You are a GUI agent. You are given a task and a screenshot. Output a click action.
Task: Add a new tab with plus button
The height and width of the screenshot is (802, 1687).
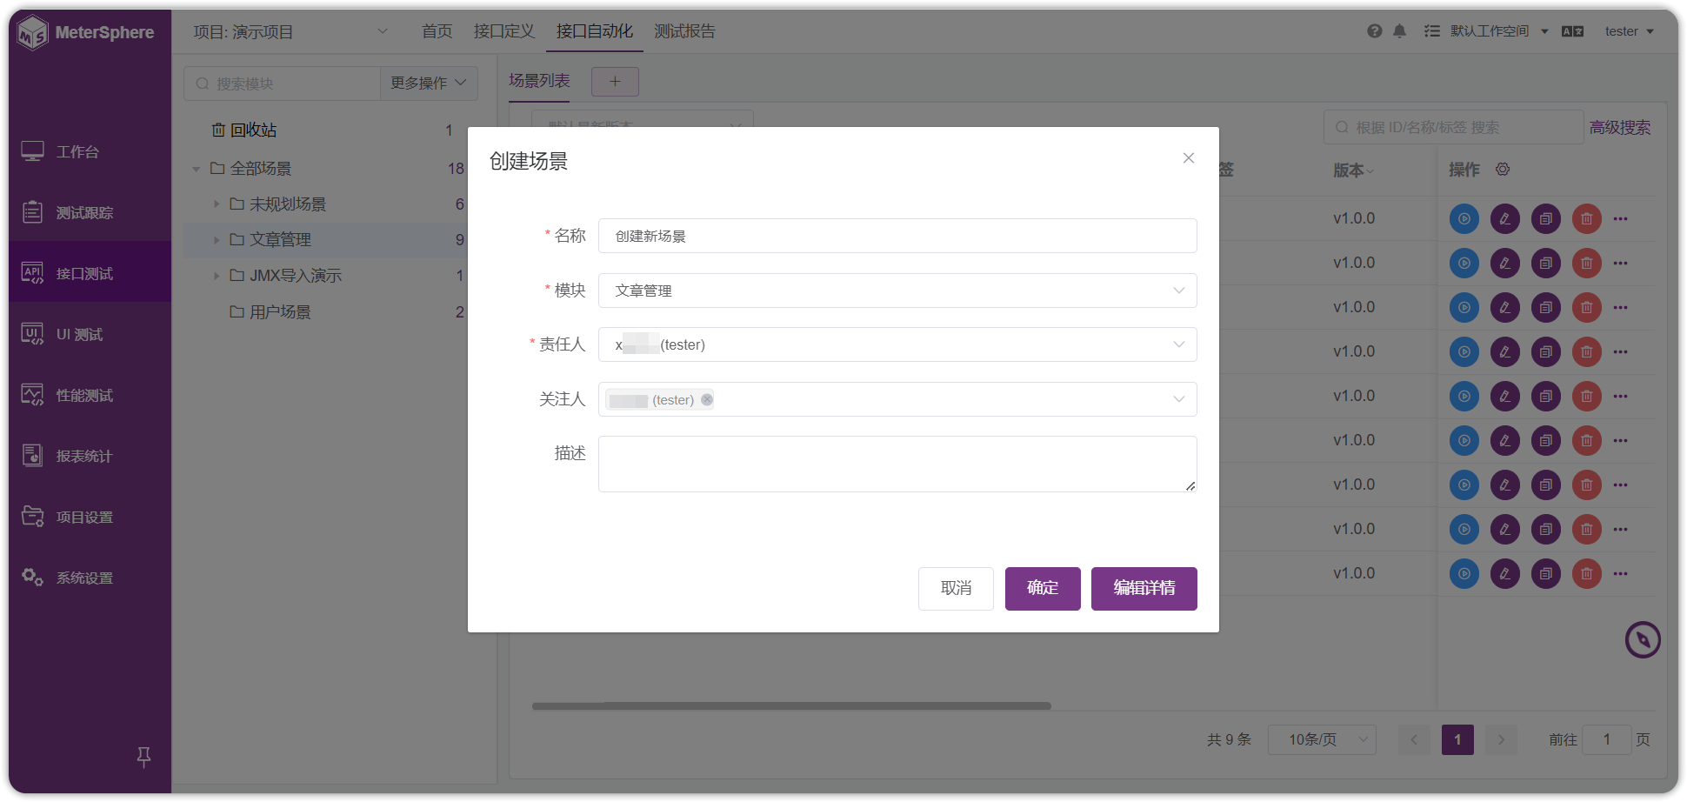tap(615, 82)
